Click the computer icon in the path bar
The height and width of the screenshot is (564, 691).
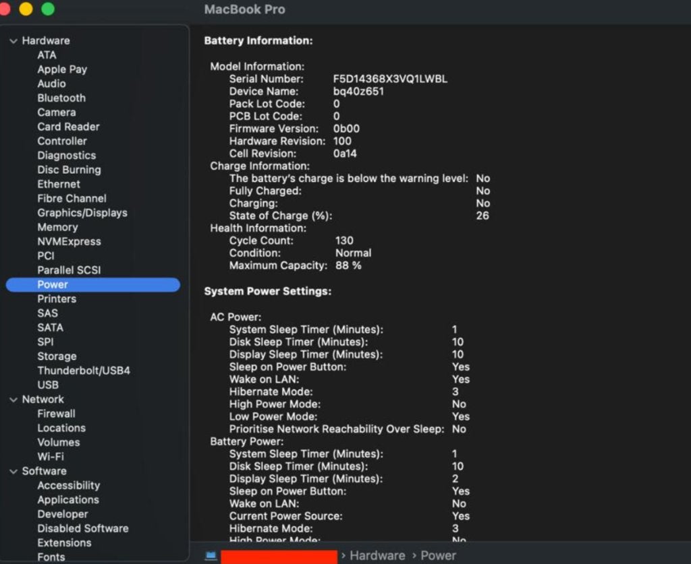pos(211,556)
